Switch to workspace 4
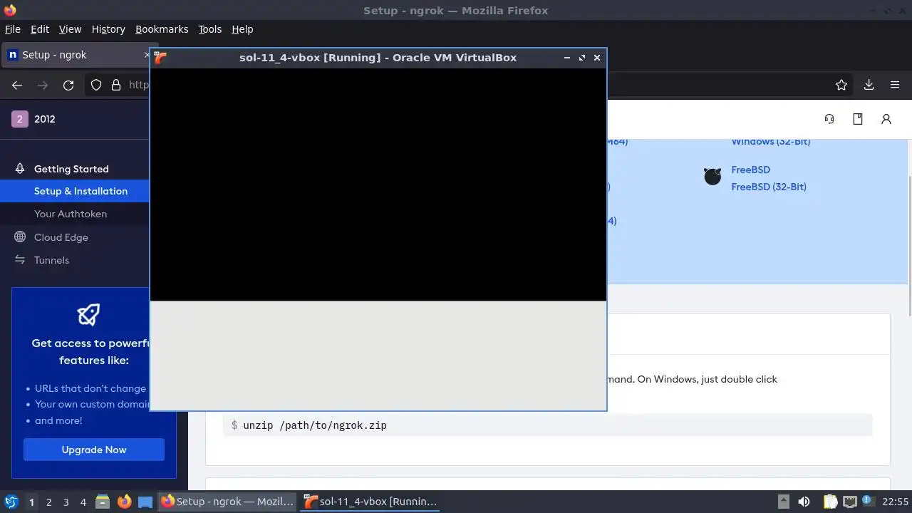The width and height of the screenshot is (912, 513). click(83, 502)
